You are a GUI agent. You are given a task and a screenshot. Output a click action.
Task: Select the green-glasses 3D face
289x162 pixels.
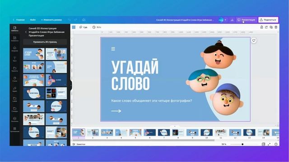click(204, 81)
